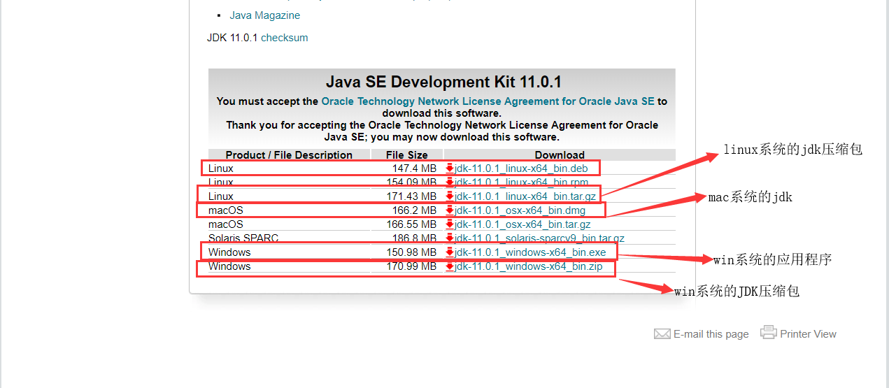The width and height of the screenshot is (889, 388).
Task: Click red download arrow icon for osx dmg
Action: (x=450, y=210)
